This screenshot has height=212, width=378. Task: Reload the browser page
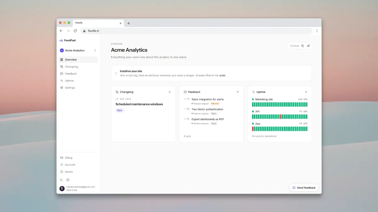pos(75,31)
